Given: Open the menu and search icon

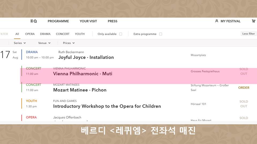Looking at the screenshot, I should click(x=34, y=21).
